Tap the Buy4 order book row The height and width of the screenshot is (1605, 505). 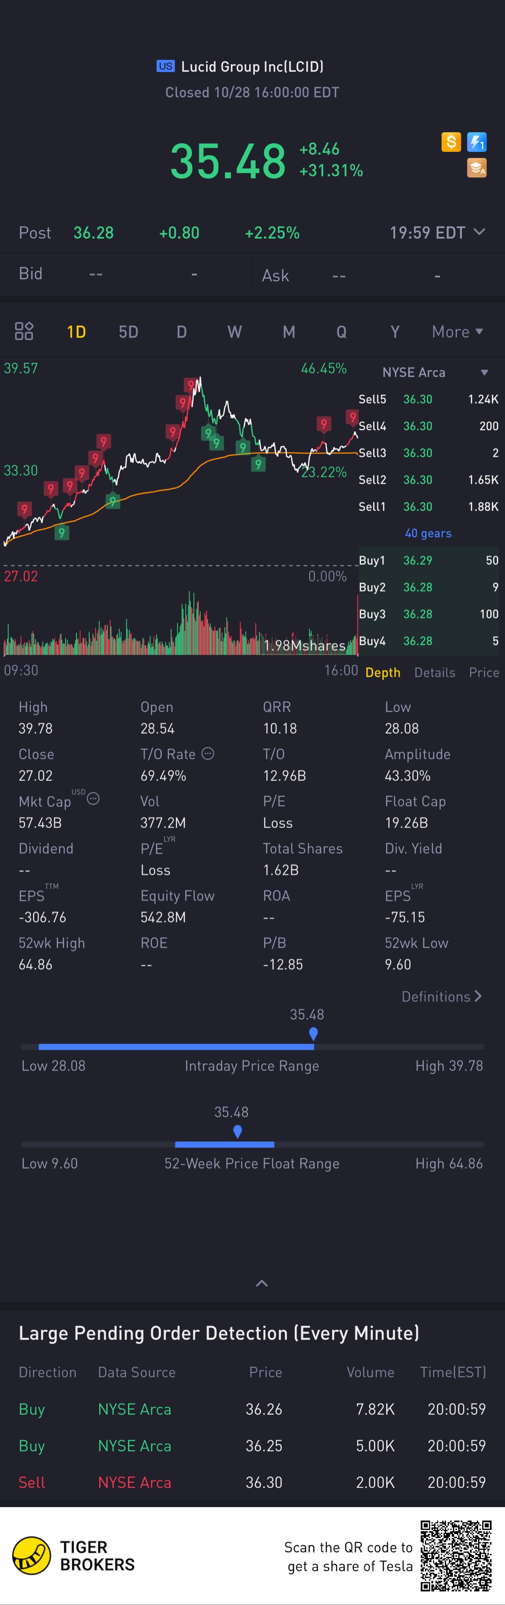coord(428,640)
